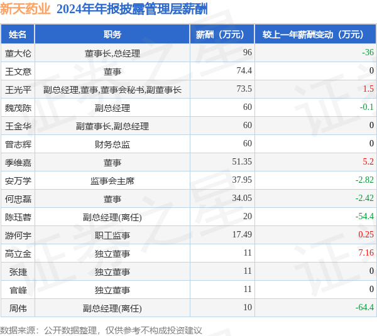Screen dimensions: 377x336
Task: Click the change value -64.4
Action: tap(364, 307)
